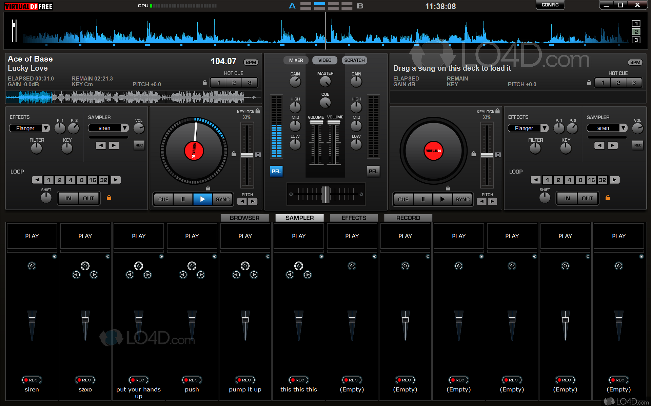Expand the siren sampler dropdown on left deck

pyautogui.click(x=125, y=128)
